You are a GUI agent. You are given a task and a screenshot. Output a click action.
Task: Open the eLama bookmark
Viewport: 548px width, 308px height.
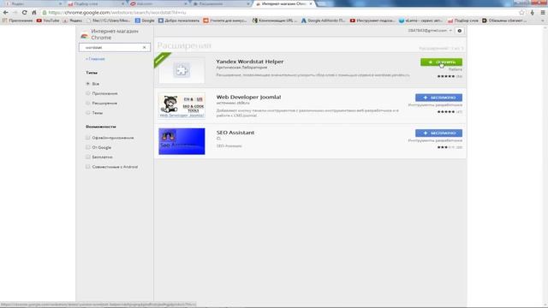(x=420, y=21)
